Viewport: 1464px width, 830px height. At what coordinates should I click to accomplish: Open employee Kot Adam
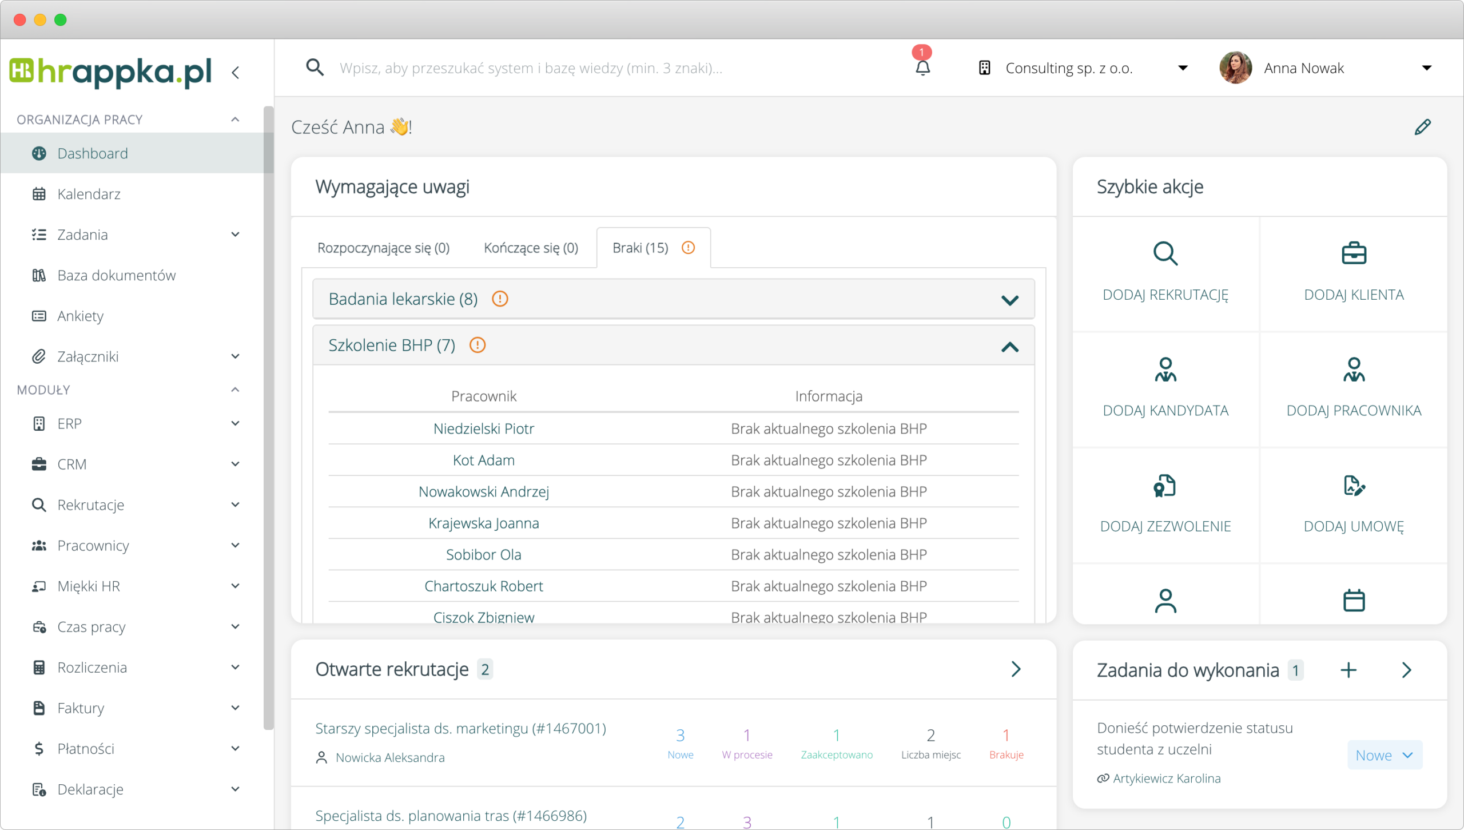coord(483,460)
